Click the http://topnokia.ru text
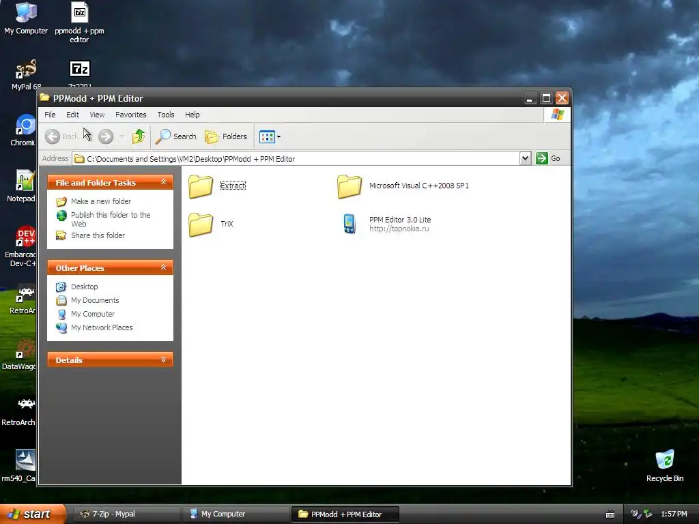Viewport: 699px width, 524px height. (x=399, y=229)
